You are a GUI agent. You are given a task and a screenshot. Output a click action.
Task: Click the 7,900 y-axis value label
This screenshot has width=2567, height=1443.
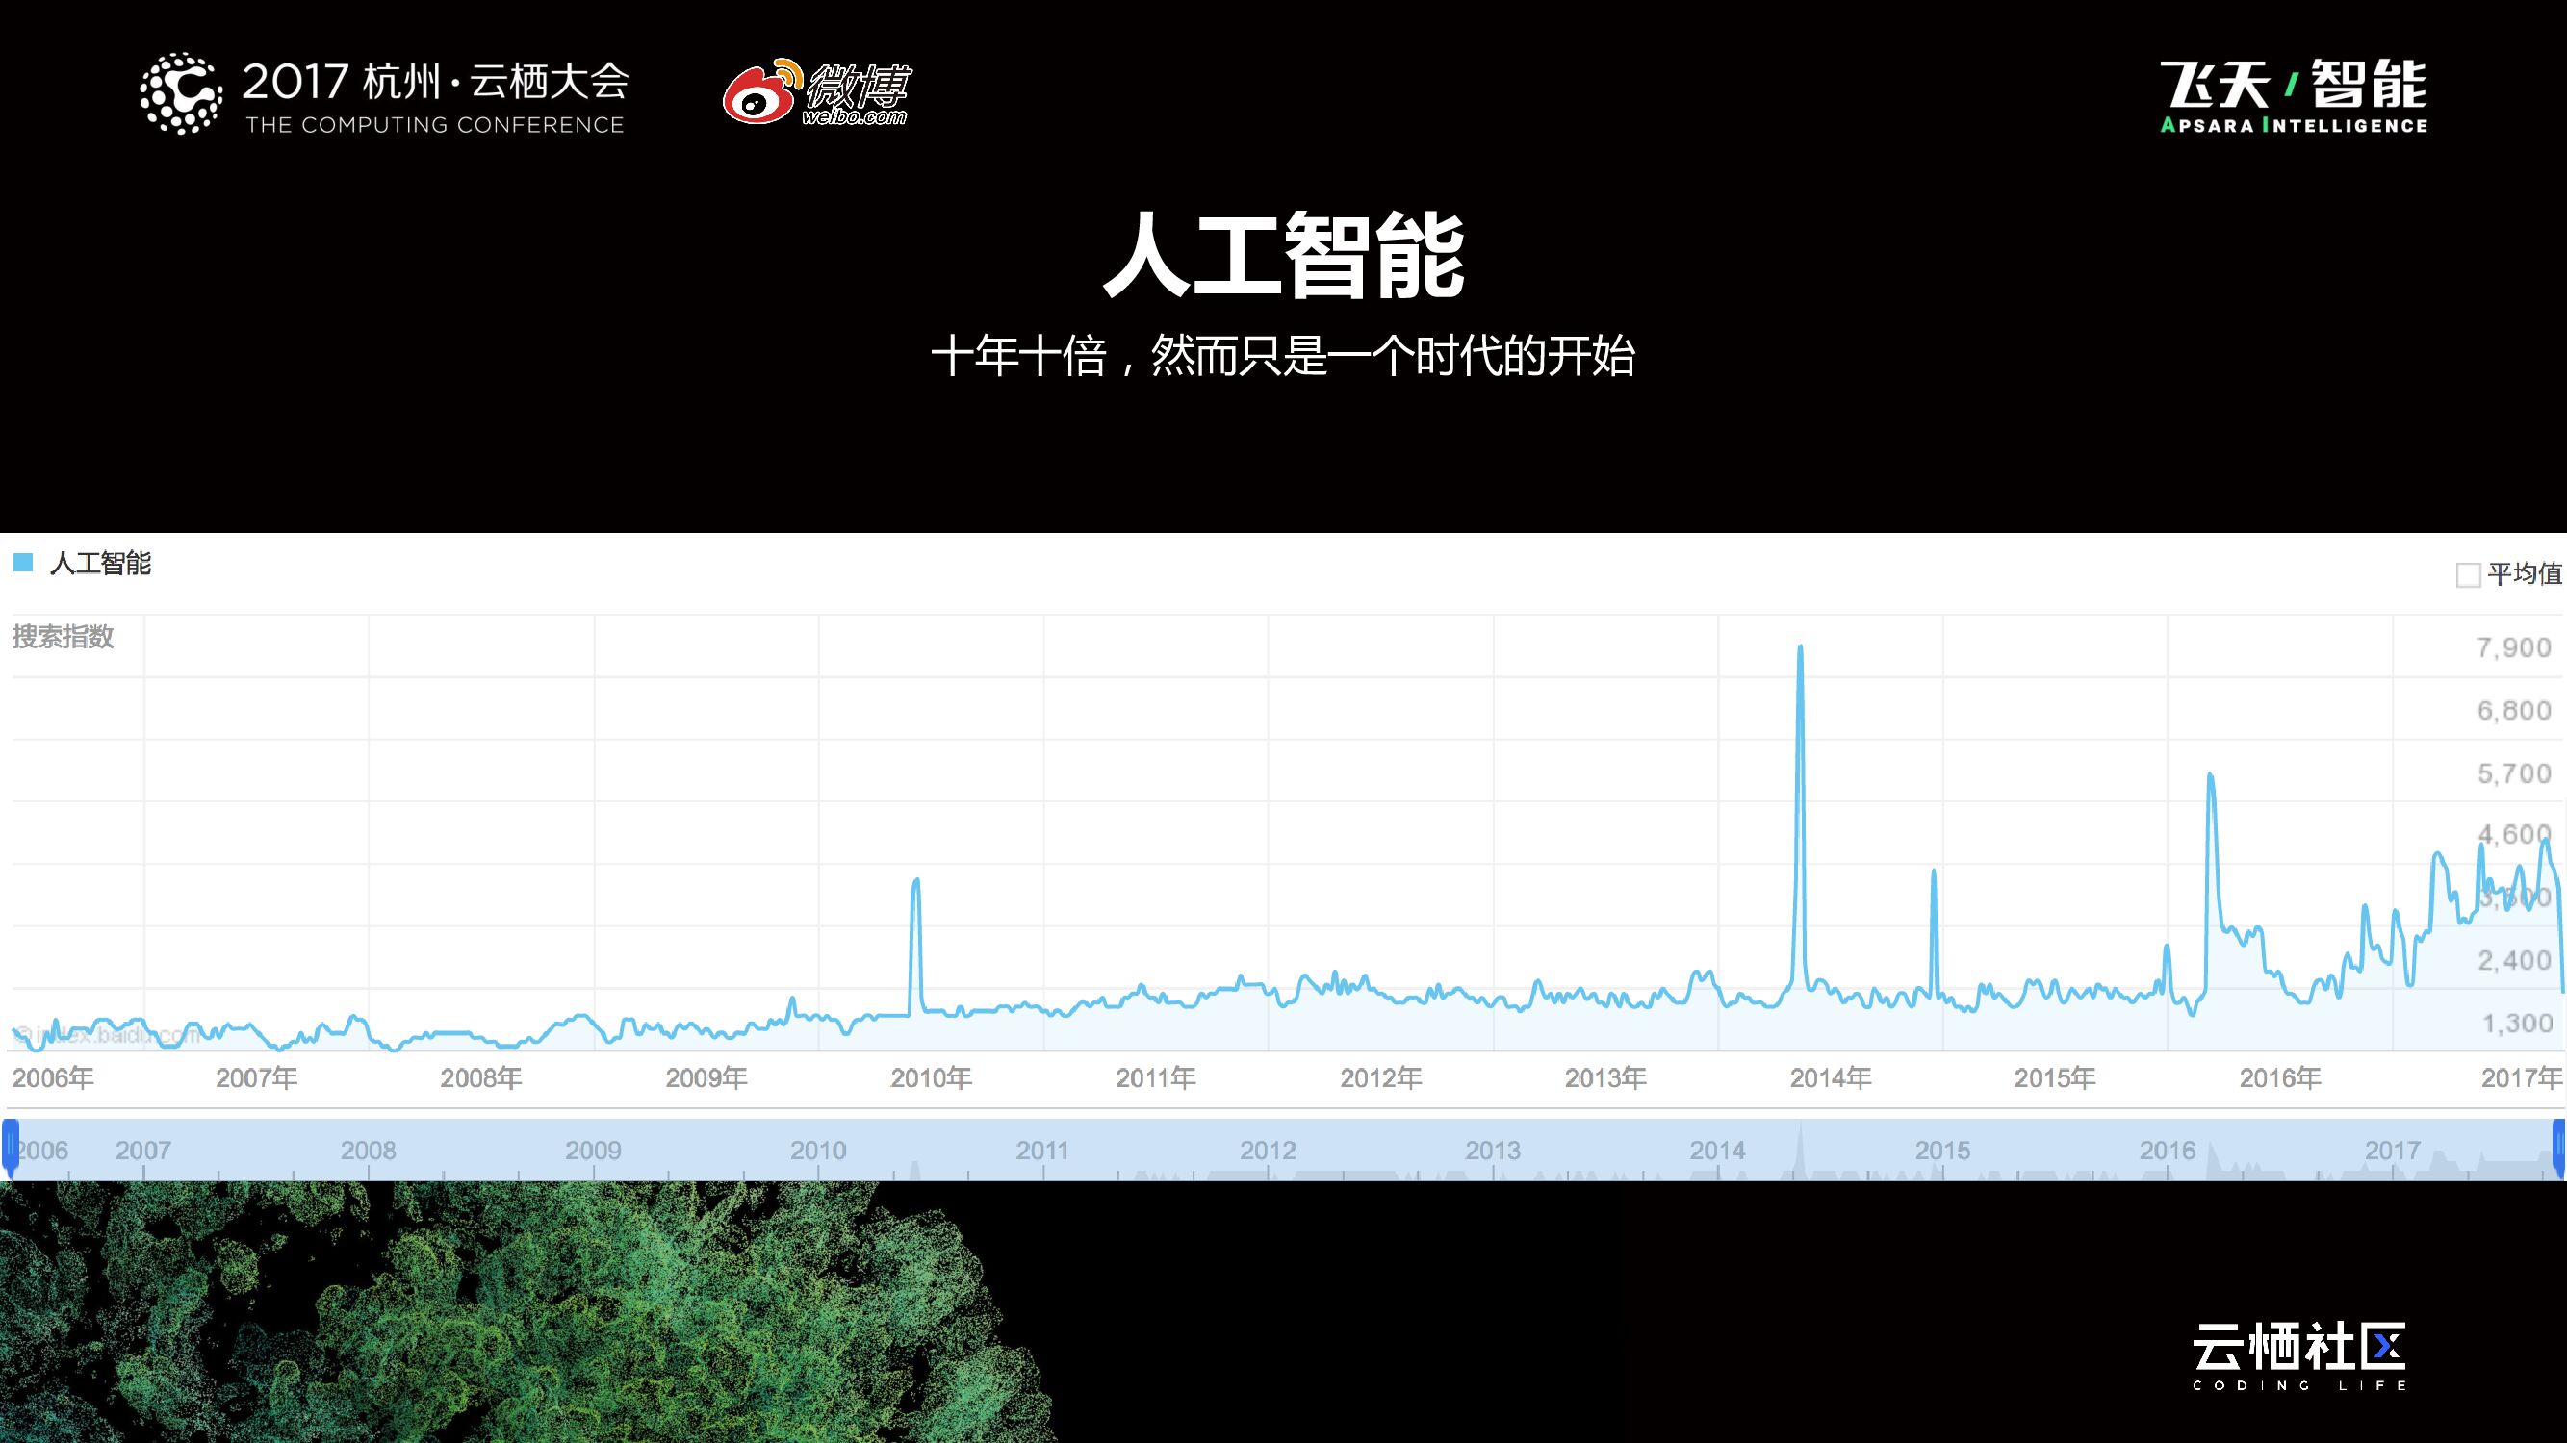coord(2513,648)
